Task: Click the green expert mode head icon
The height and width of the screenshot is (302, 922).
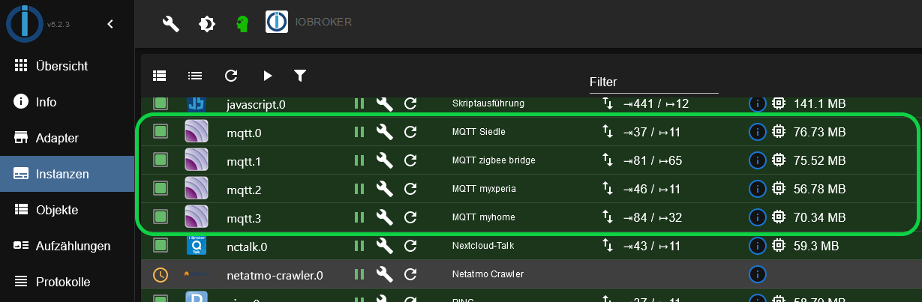Action: 241,24
